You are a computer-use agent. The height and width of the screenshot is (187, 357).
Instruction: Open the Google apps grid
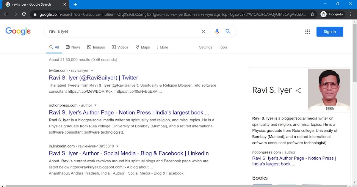click(308, 32)
